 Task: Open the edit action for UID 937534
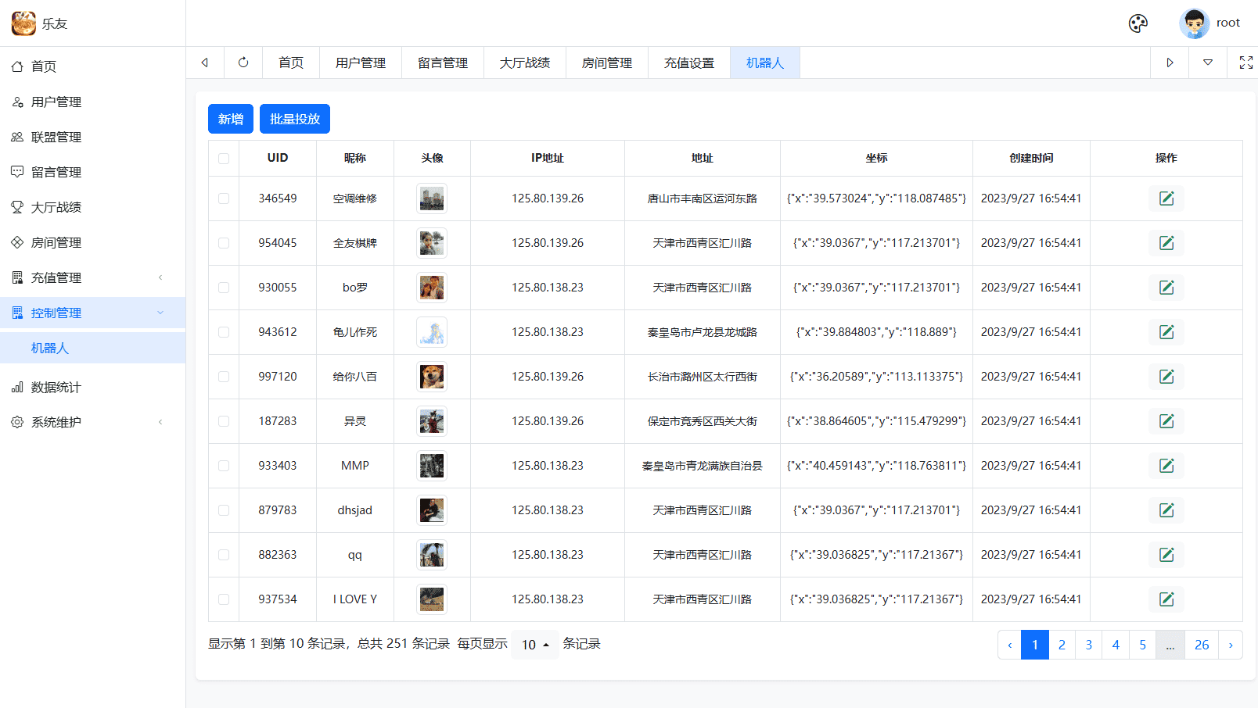(1166, 599)
